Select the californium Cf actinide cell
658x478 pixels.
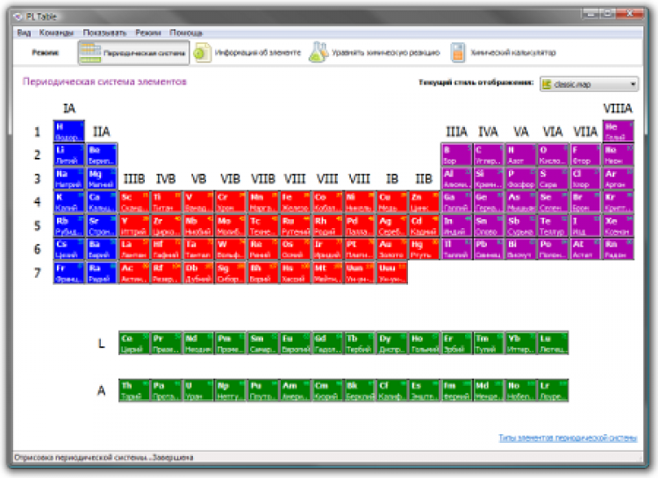(x=392, y=390)
